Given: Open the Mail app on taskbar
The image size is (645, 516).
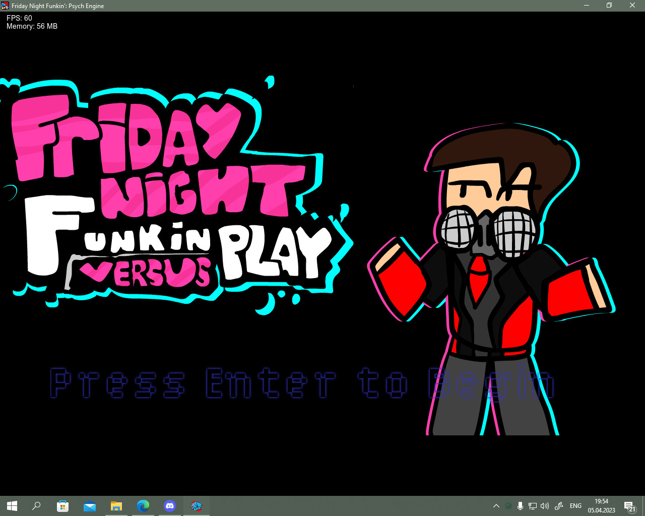Looking at the screenshot, I should (x=90, y=506).
